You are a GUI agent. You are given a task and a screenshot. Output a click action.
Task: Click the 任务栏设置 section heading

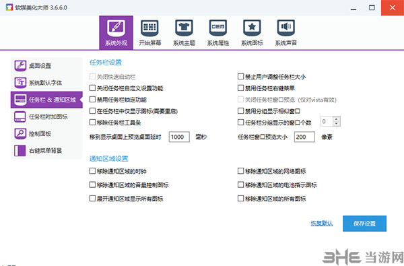[106, 63]
